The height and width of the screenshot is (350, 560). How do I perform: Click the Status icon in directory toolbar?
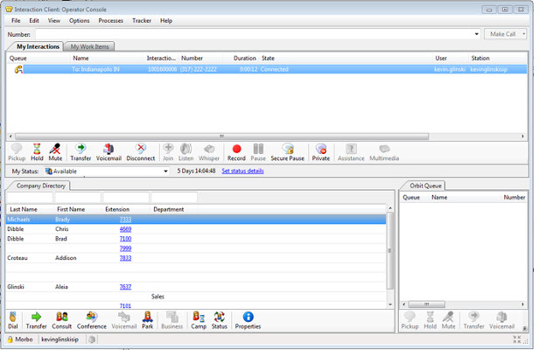pyautogui.click(x=220, y=320)
